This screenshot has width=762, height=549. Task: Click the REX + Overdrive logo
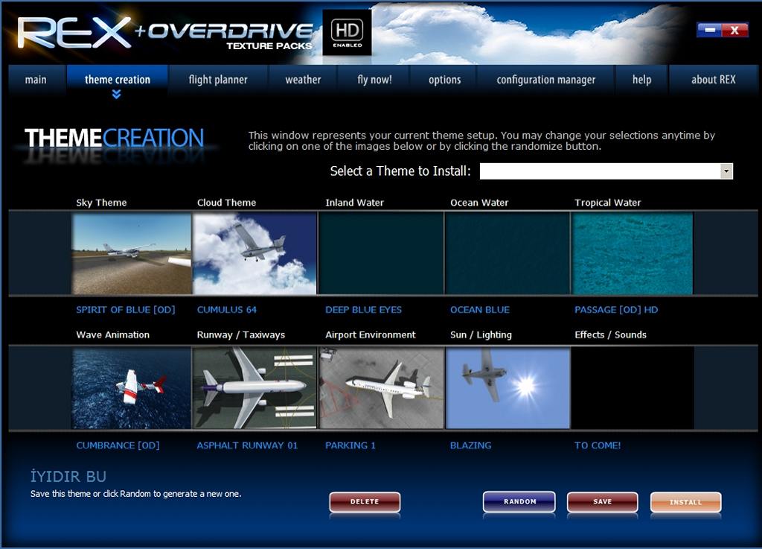click(x=165, y=33)
